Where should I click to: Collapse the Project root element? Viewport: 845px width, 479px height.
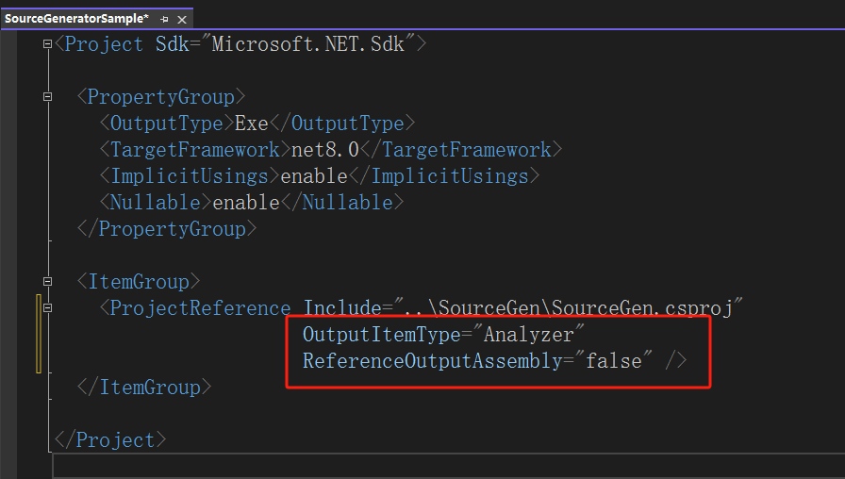48,44
